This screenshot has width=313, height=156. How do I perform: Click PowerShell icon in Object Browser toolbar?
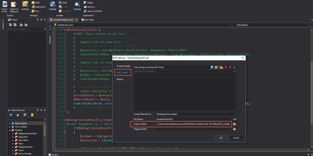coord(12,115)
